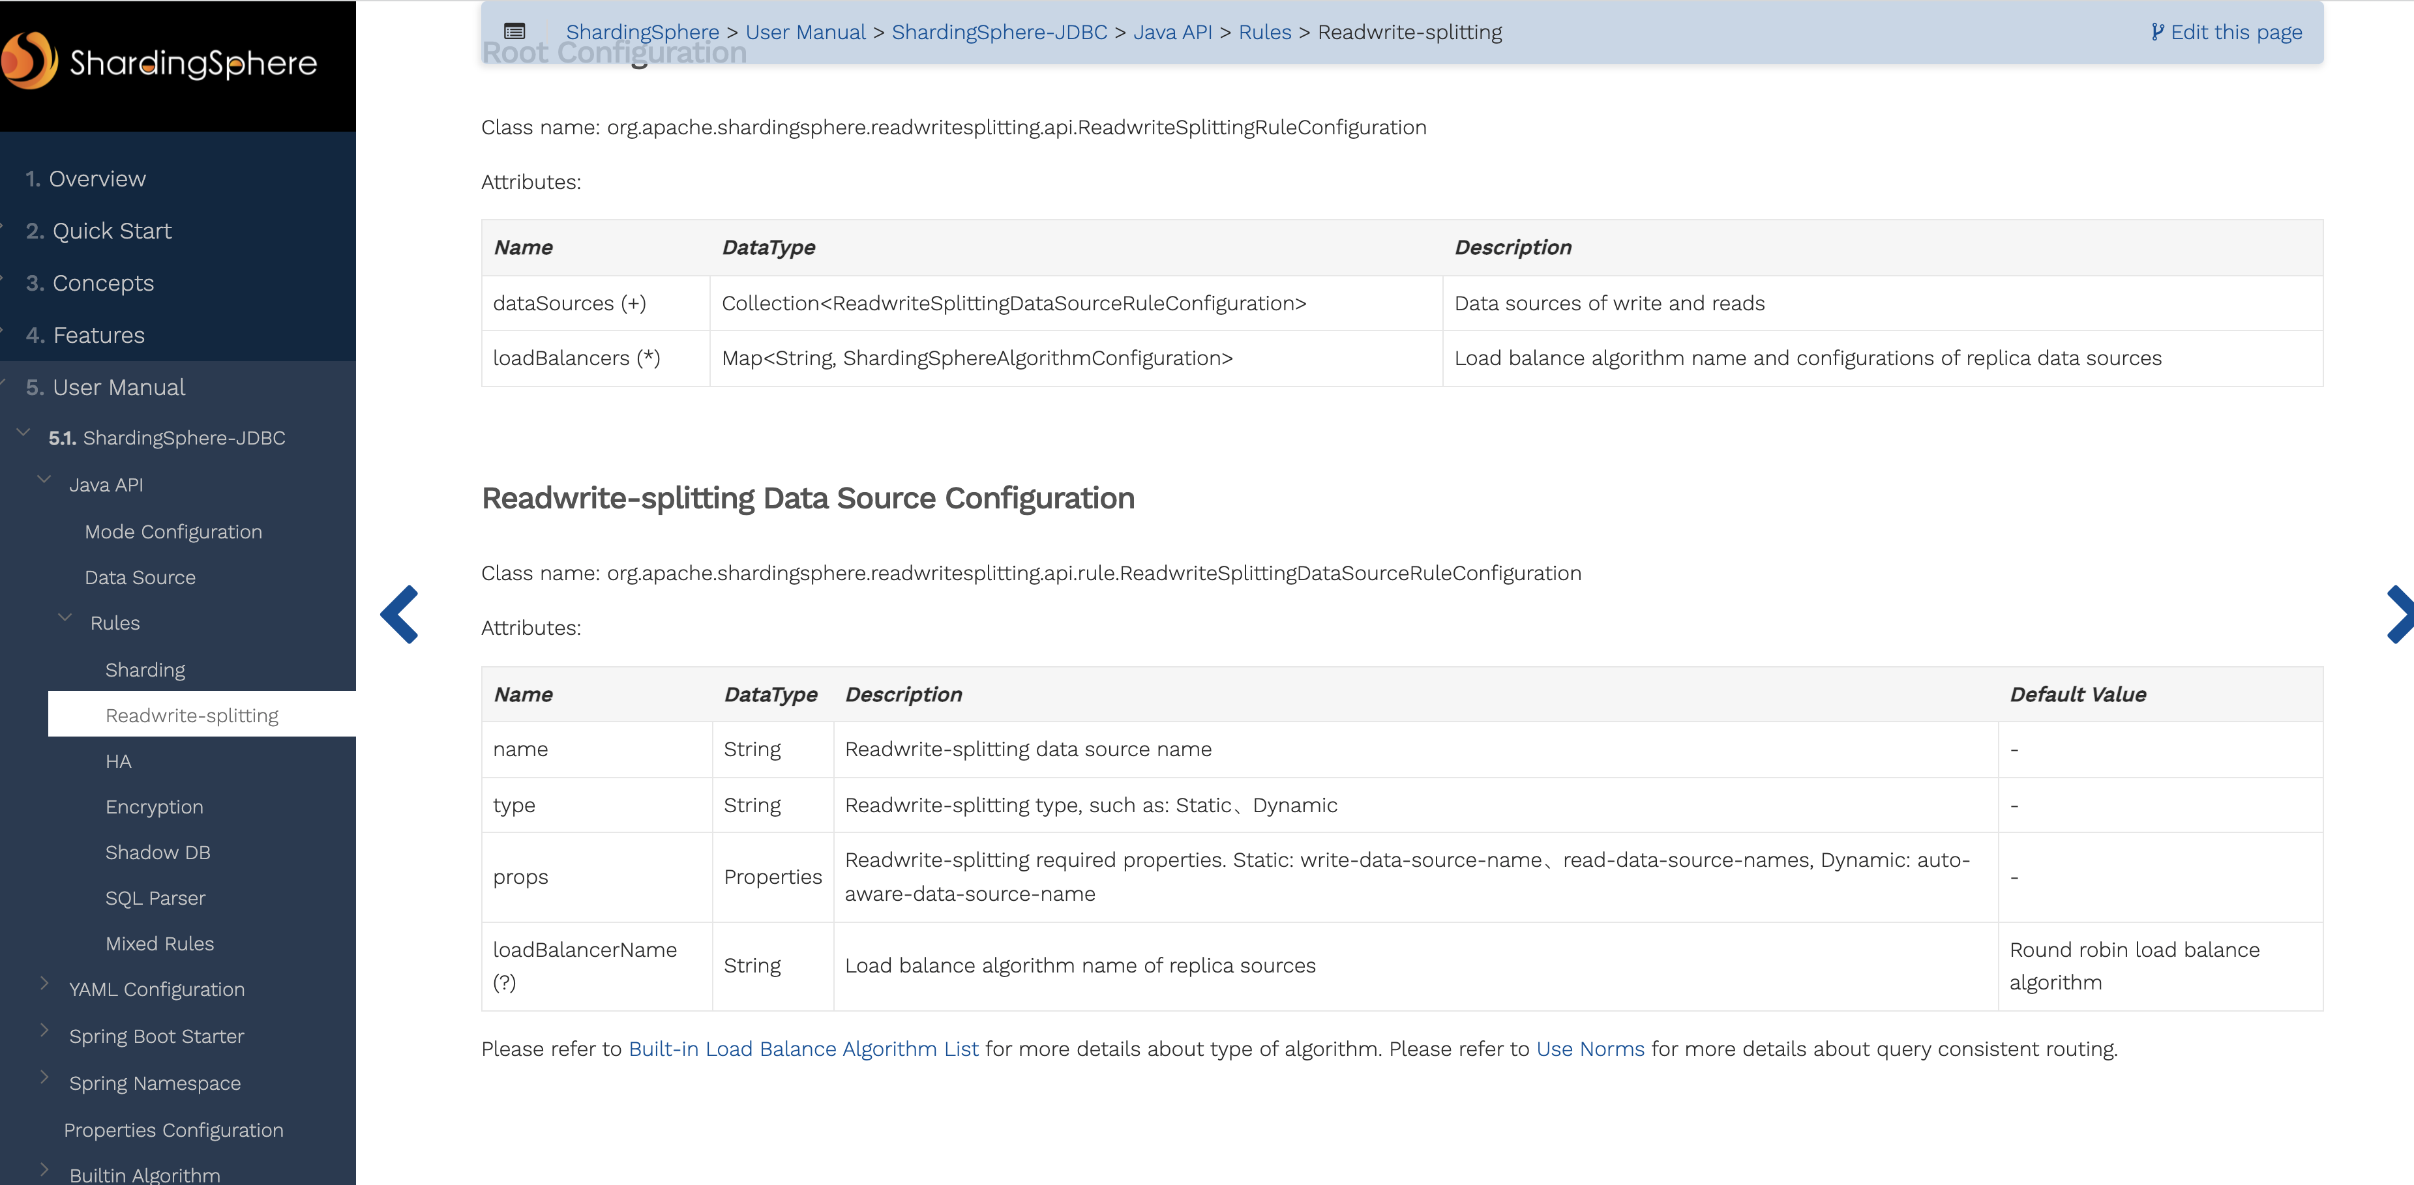This screenshot has height=1185, width=2414.
Task: Open Mode Configuration in the sidebar
Action: [x=173, y=532]
